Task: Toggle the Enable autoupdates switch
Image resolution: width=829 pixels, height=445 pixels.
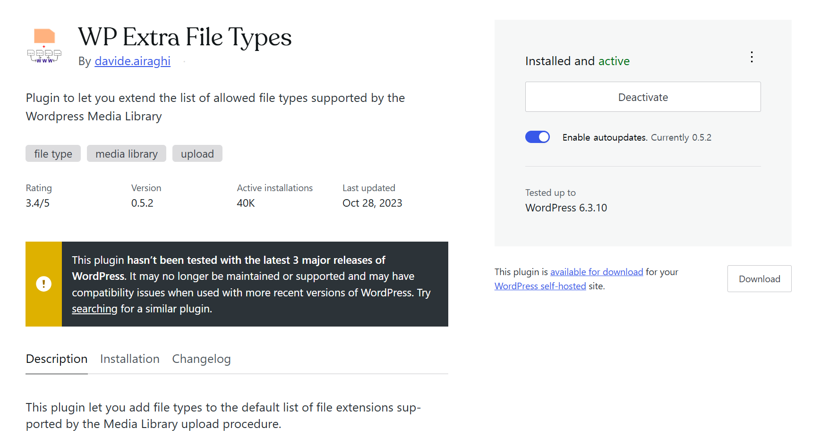Action: [x=538, y=137]
